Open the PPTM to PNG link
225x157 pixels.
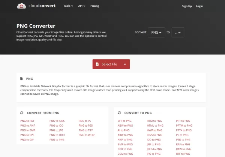(x=184, y=126)
